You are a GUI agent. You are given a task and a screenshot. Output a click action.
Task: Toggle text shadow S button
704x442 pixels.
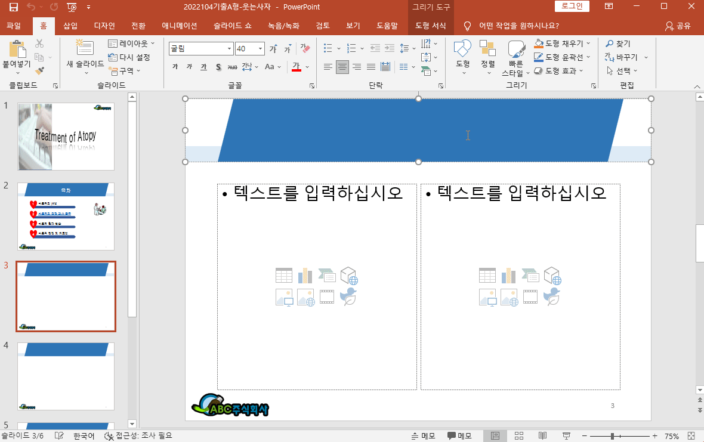tap(218, 67)
